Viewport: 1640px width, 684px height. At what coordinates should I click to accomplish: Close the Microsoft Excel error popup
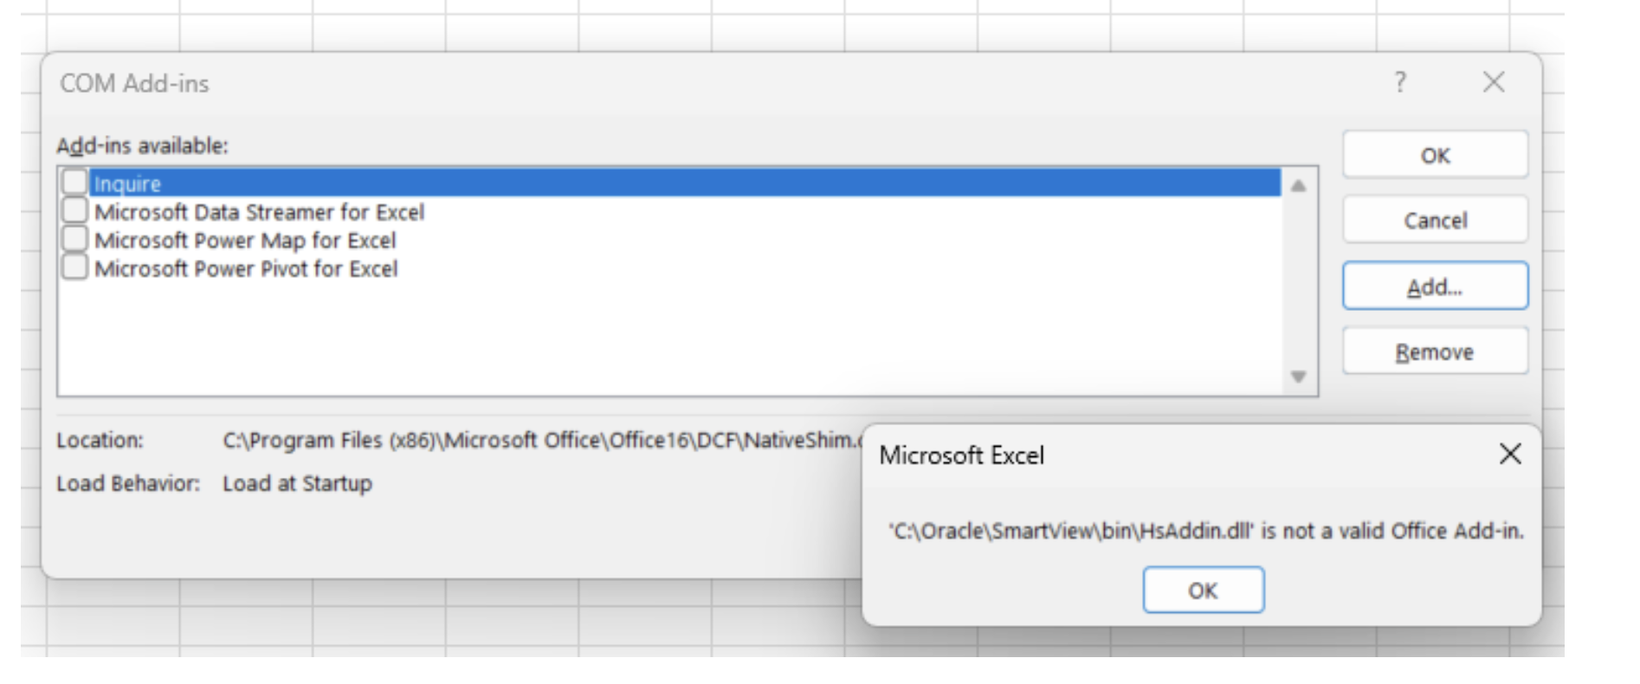(x=1509, y=454)
